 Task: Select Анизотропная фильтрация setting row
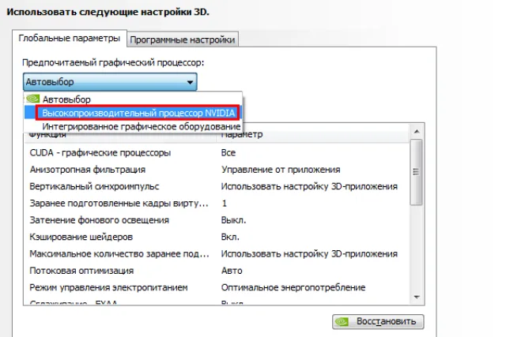click(216, 170)
